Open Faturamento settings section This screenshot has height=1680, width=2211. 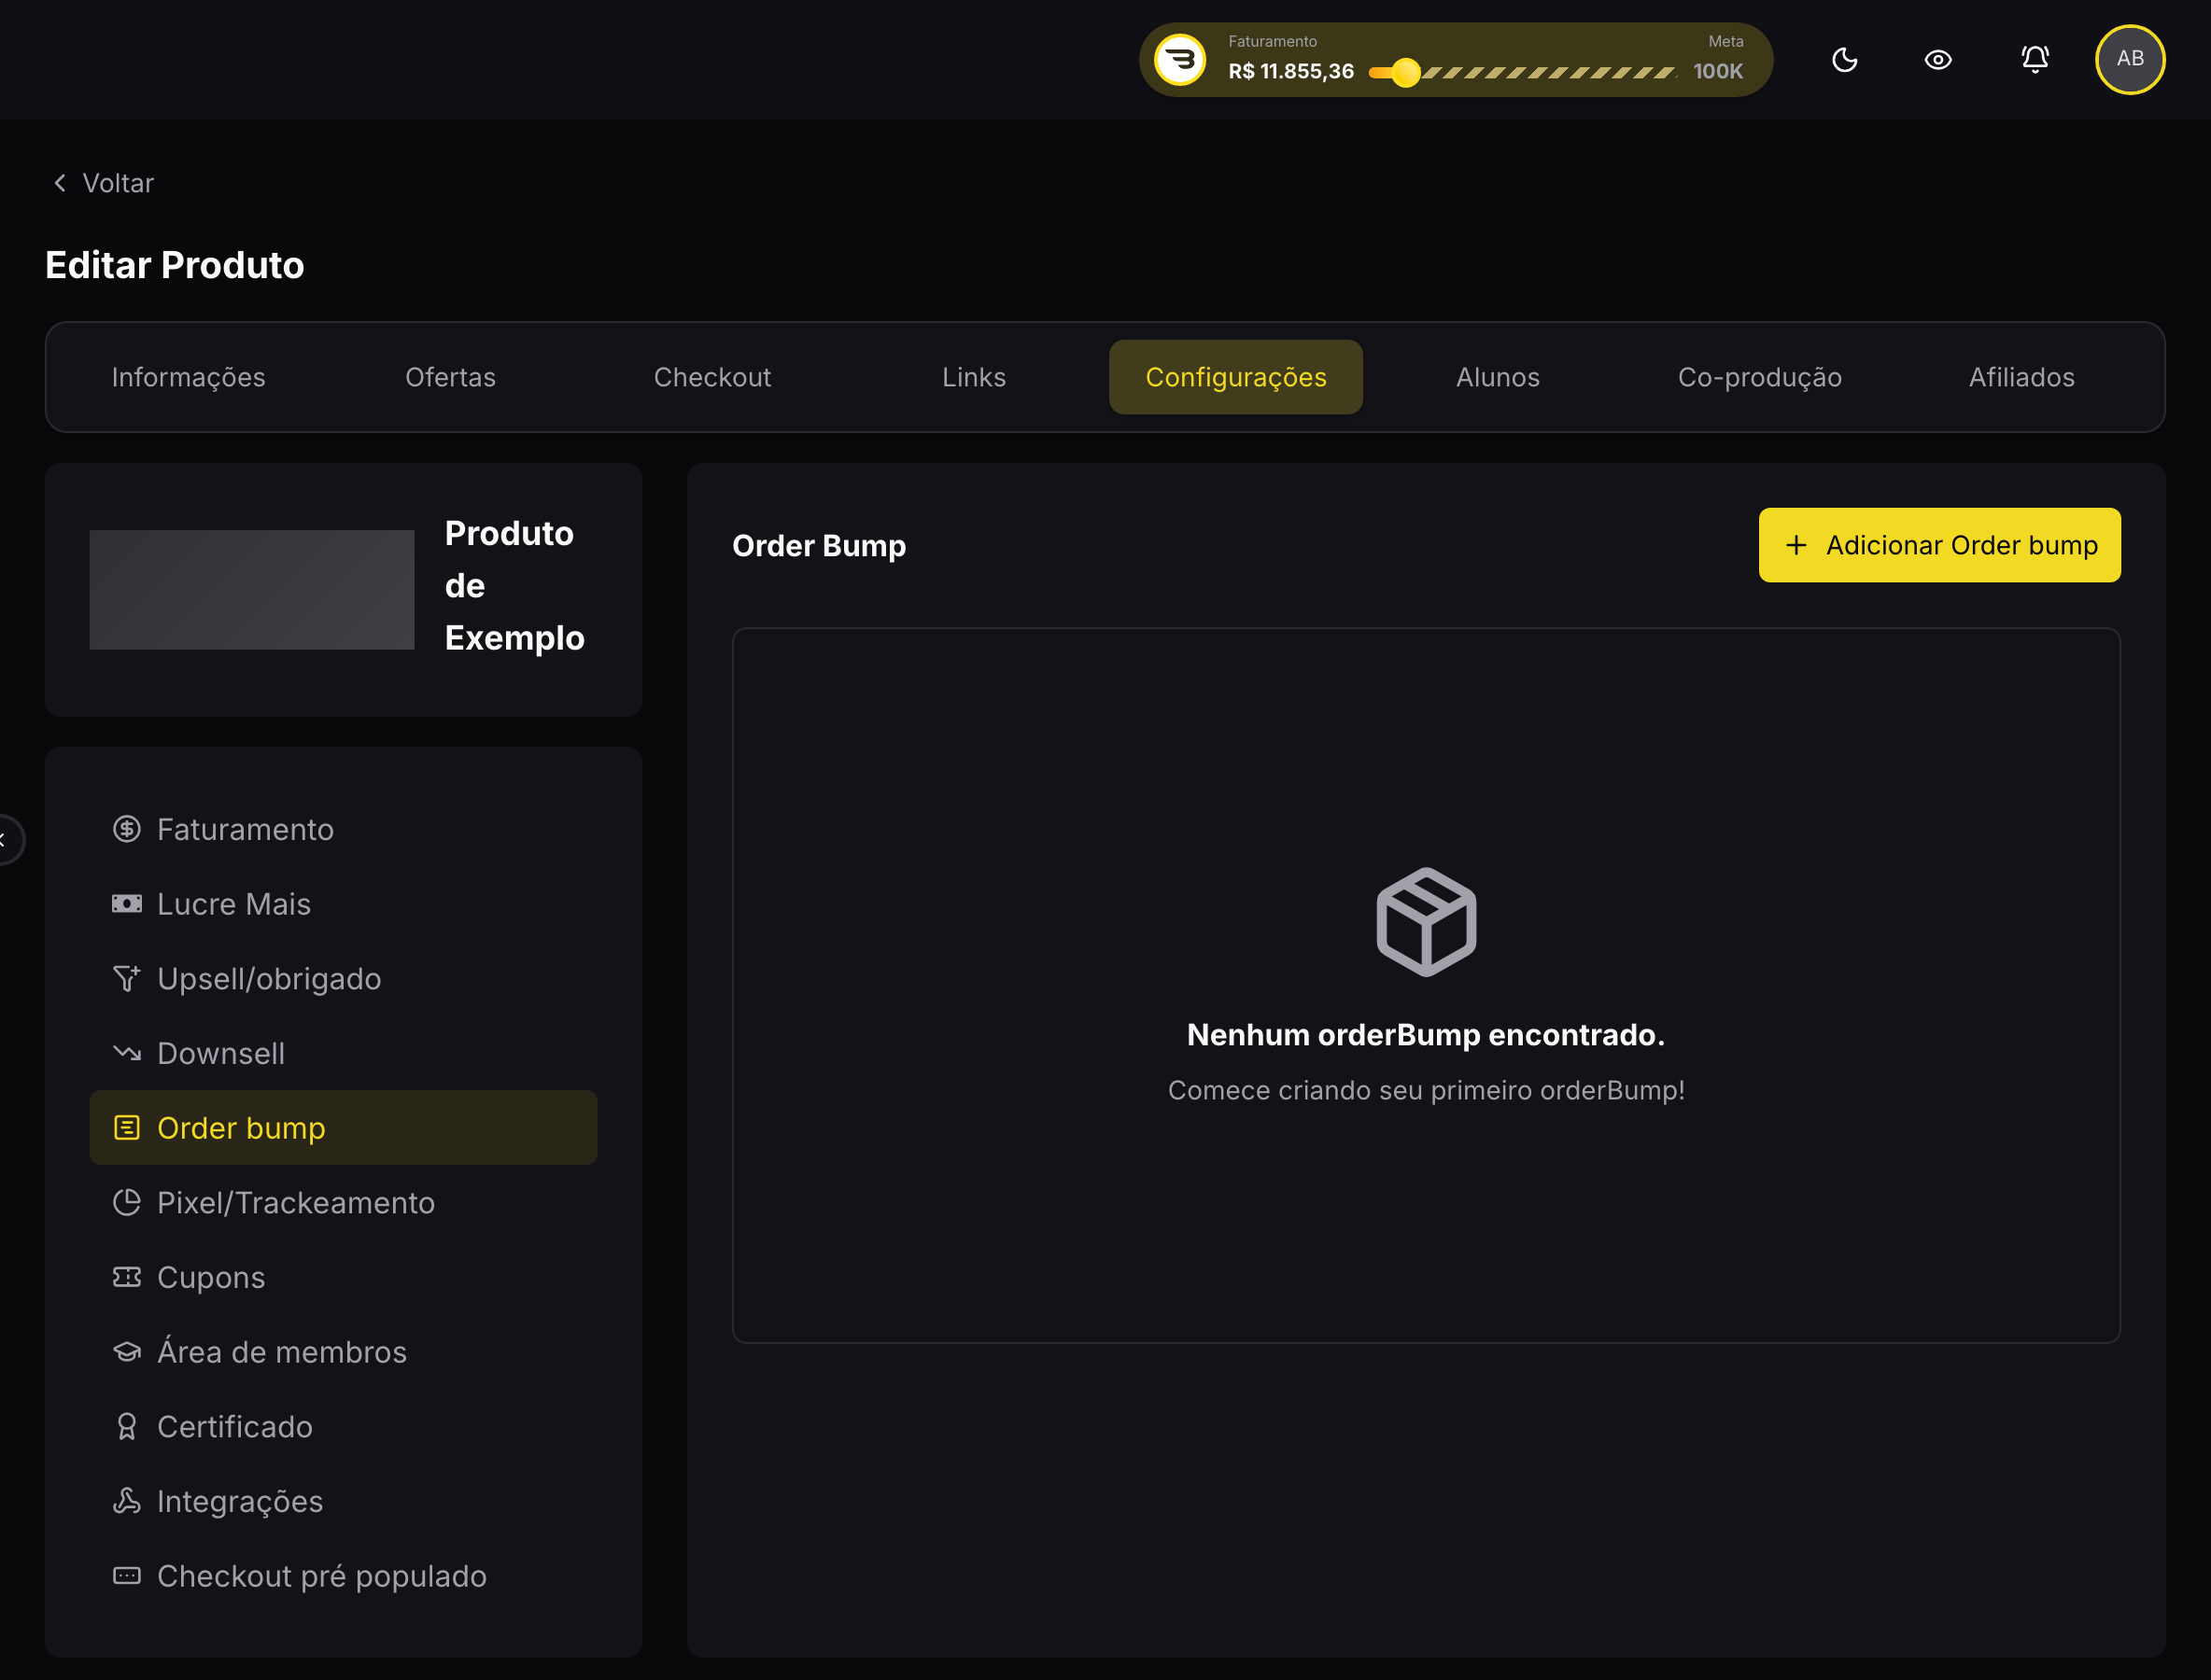pyautogui.click(x=344, y=829)
